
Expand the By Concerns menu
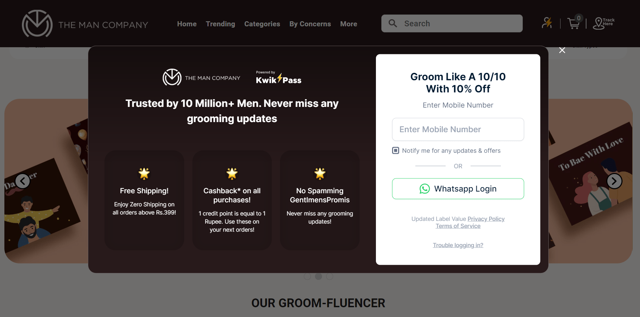click(310, 24)
